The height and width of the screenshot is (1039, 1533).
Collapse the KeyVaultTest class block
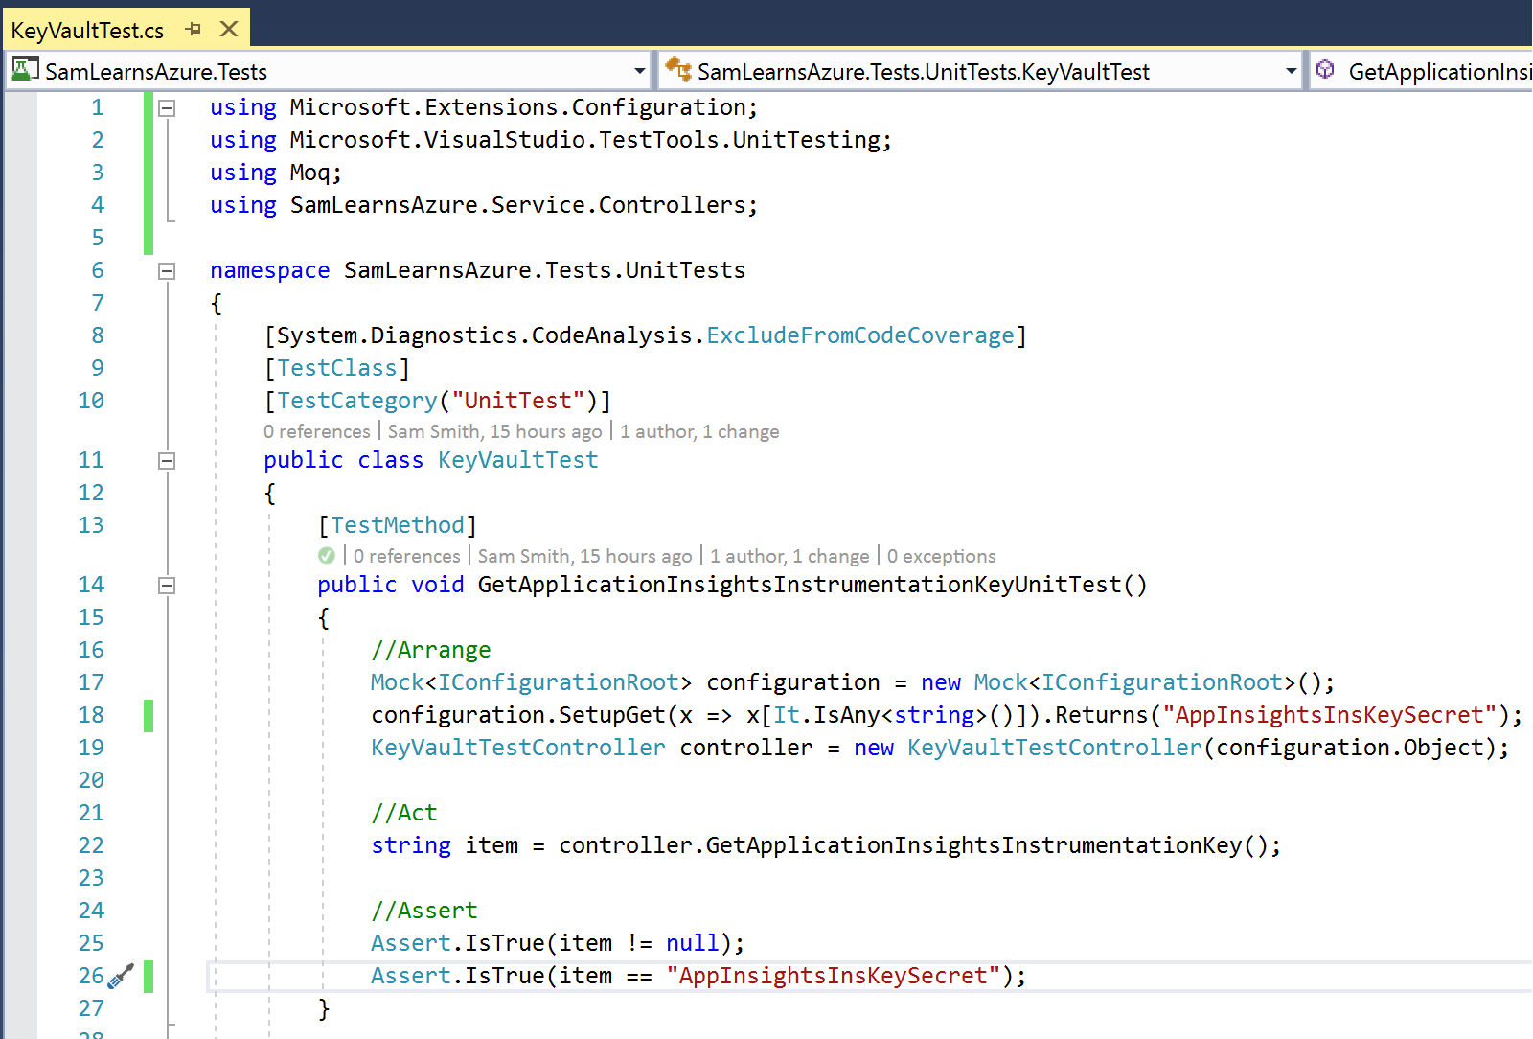click(167, 461)
